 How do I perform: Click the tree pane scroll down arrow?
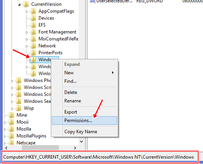coord(82,142)
